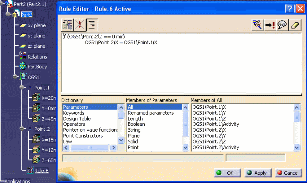The image size is (307, 183).
Task: Click the incremental mode icon in Rule Editor
Action: [67, 25]
